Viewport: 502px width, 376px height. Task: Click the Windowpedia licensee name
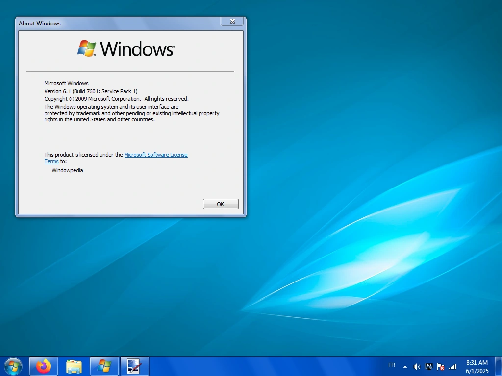(67, 170)
